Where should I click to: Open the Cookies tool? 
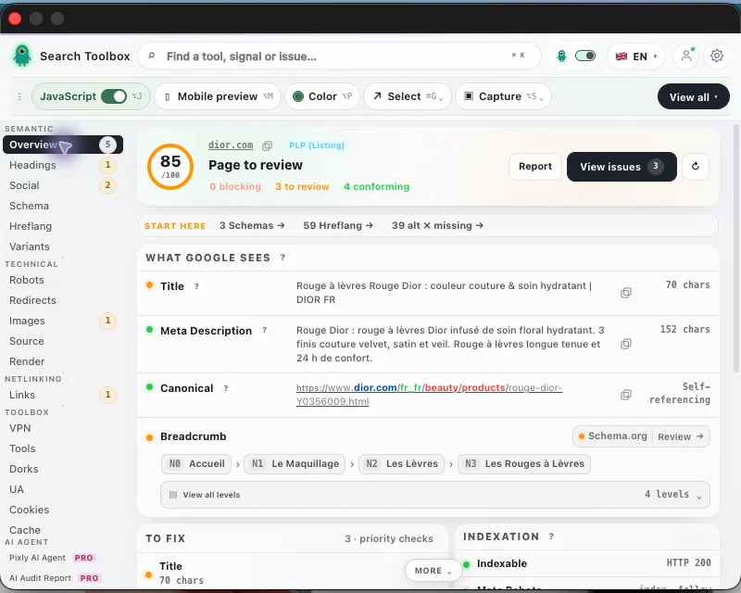click(x=63, y=510)
